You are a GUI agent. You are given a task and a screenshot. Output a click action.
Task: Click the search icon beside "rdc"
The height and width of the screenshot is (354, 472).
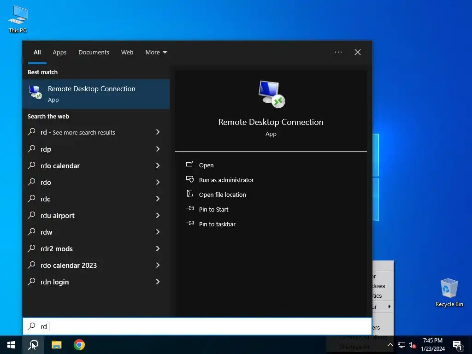(32, 198)
